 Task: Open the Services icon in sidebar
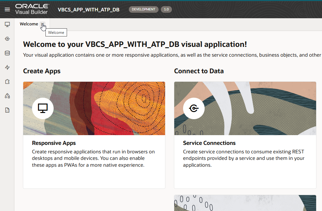7,39
